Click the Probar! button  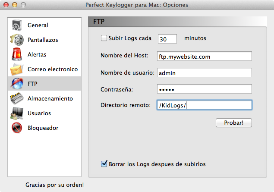[234, 123]
